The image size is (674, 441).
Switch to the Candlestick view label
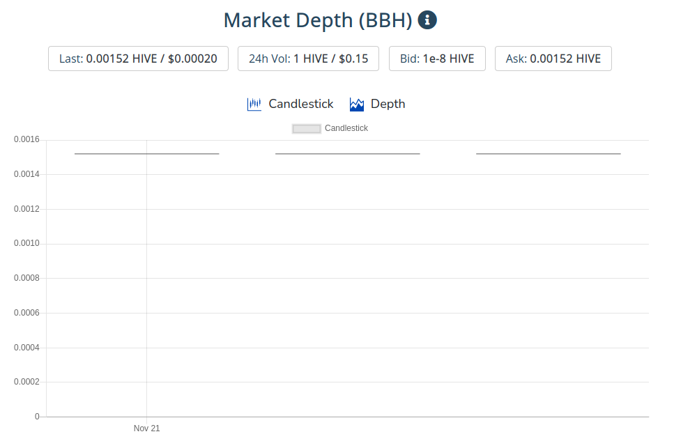click(301, 104)
